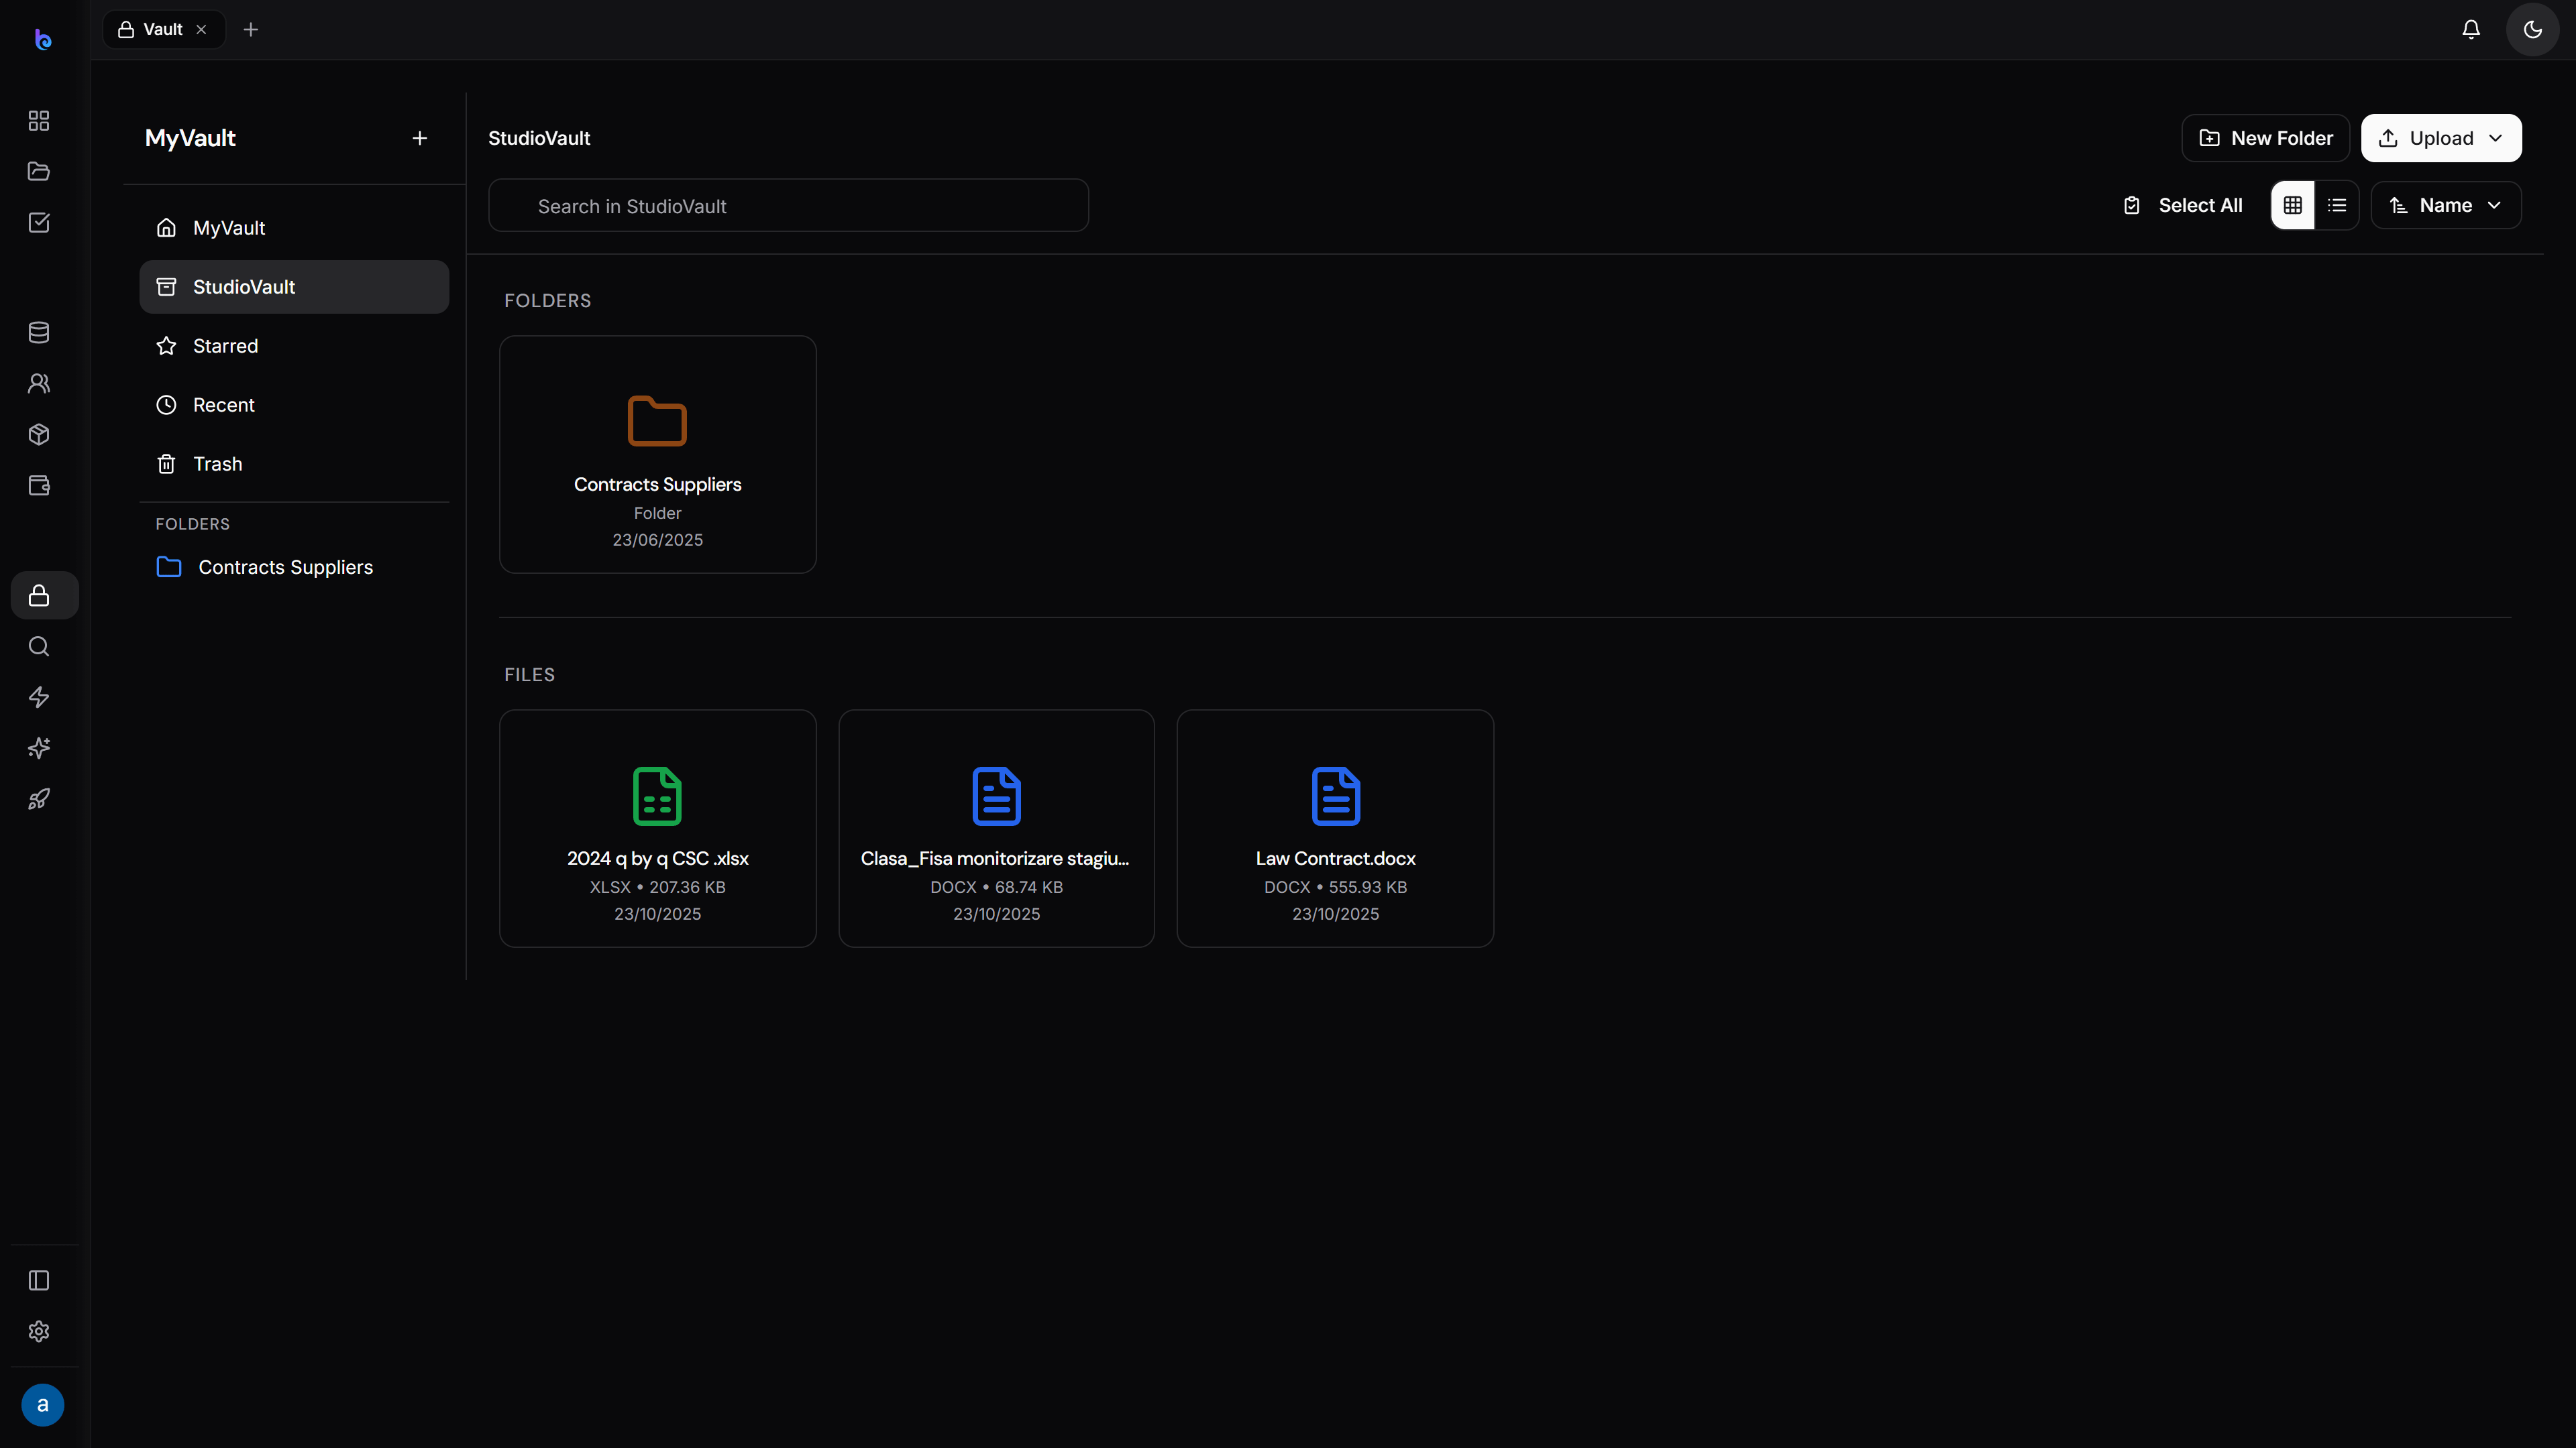
Task: Click the app logo at top left
Action: tap(43, 39)
